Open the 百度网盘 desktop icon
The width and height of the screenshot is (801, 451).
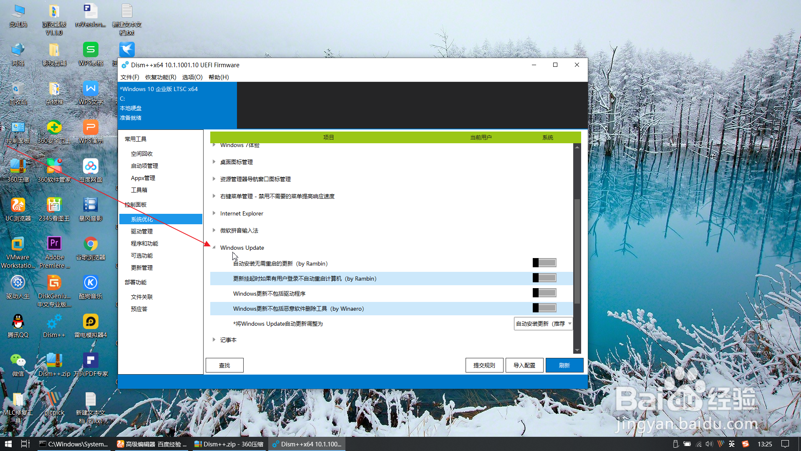[91, 167]
